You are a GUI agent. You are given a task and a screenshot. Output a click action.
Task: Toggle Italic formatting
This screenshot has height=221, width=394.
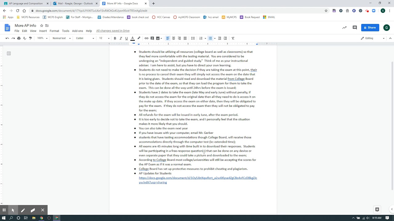pos(121,38)
